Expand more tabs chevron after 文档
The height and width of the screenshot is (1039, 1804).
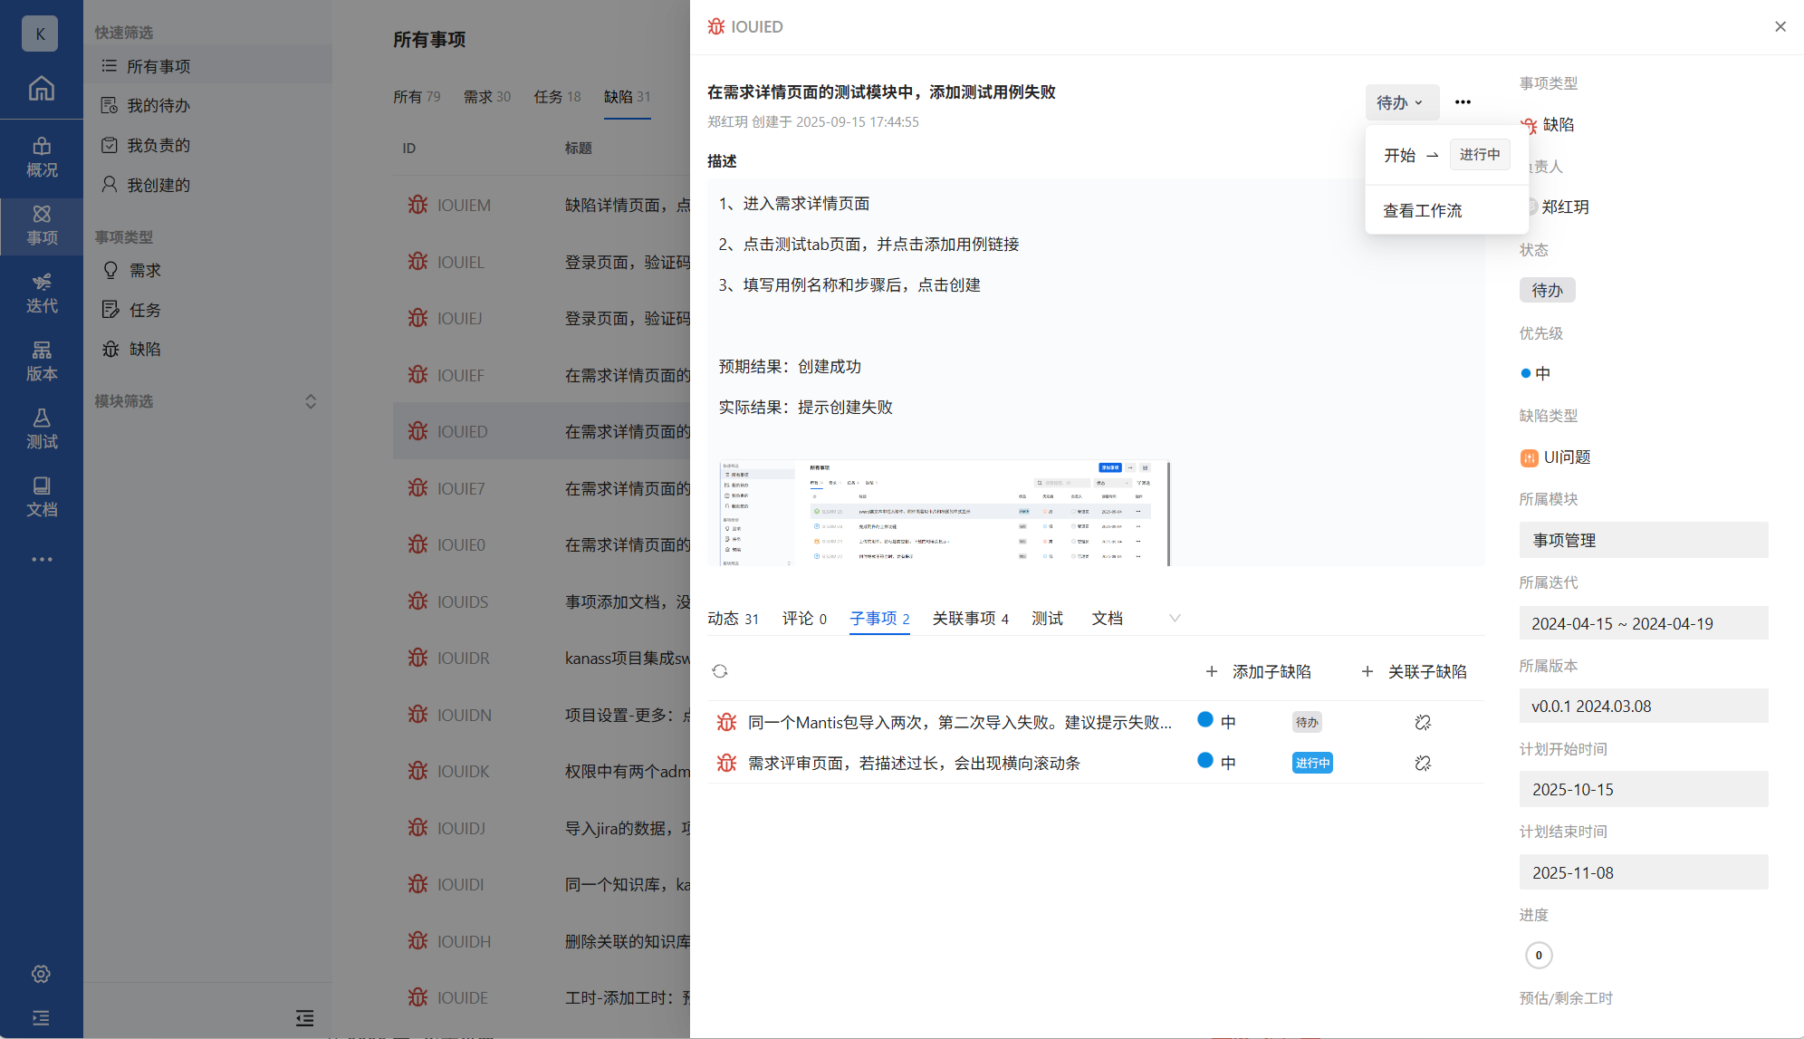click(1175, 618)
